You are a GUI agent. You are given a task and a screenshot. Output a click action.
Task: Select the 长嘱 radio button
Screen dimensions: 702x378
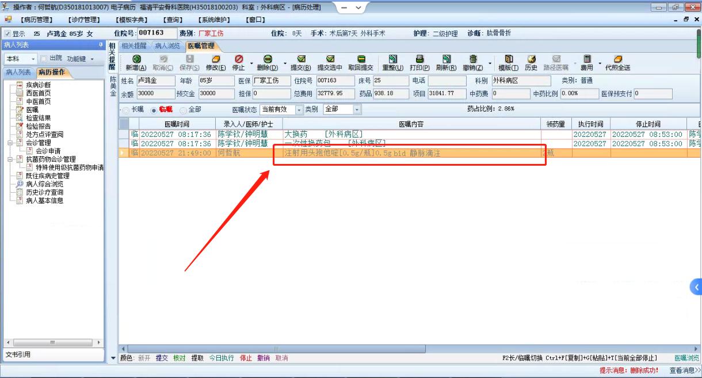tap(125, 109)
